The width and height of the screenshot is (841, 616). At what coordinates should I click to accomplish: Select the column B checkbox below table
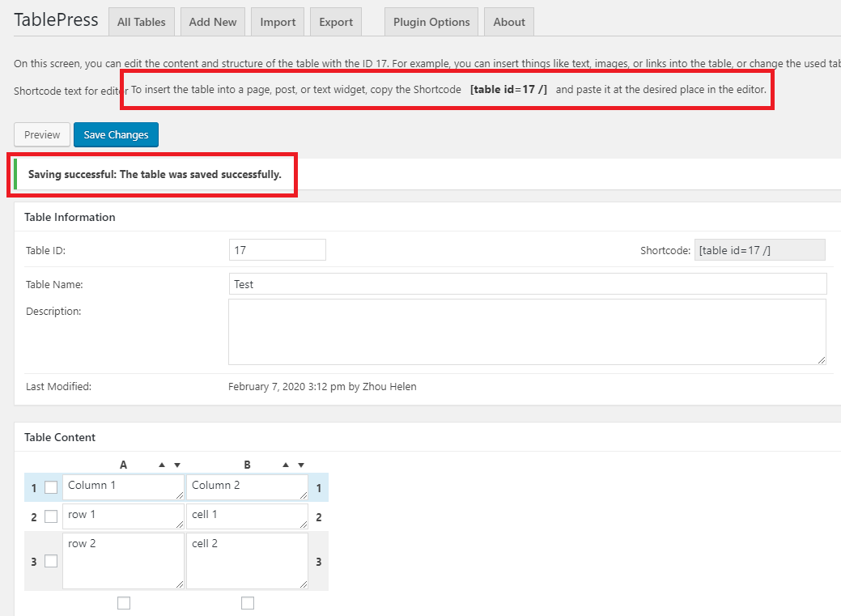pyautogui.click(x=248, y=603)
